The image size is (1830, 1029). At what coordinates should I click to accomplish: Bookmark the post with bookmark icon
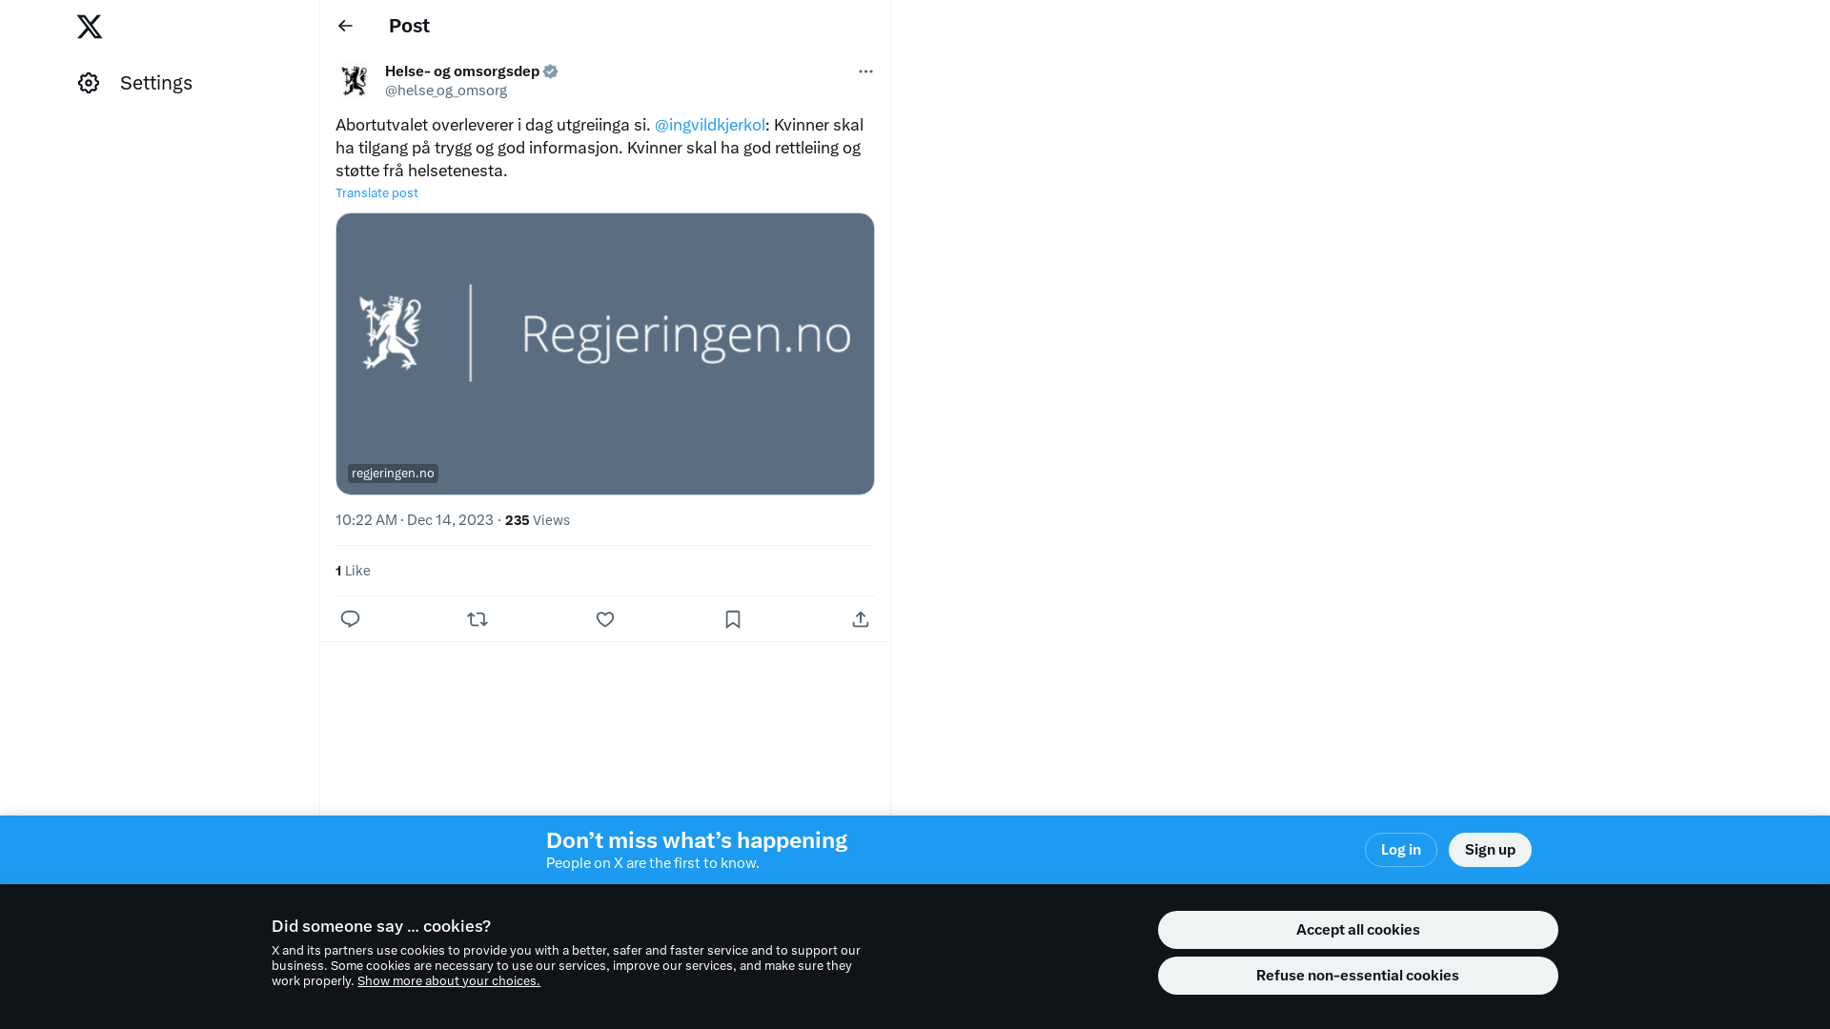click(x=733, y=619)
